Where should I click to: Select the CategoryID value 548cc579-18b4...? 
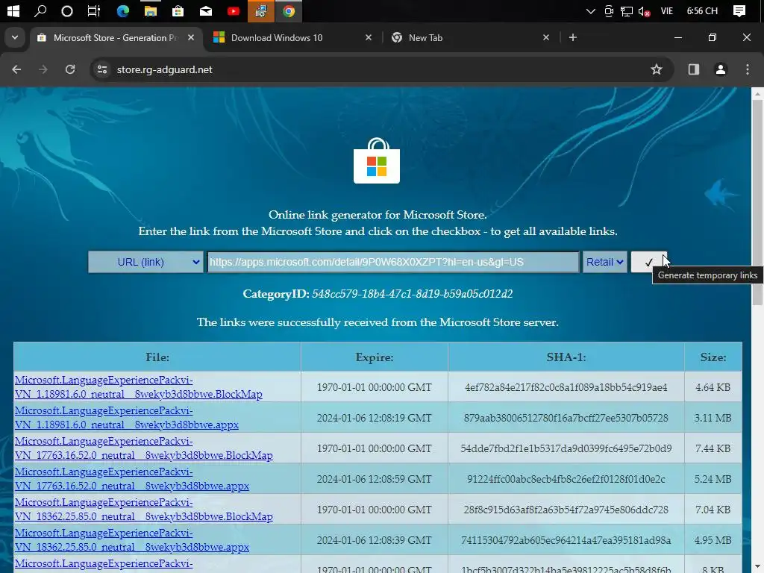412,294
